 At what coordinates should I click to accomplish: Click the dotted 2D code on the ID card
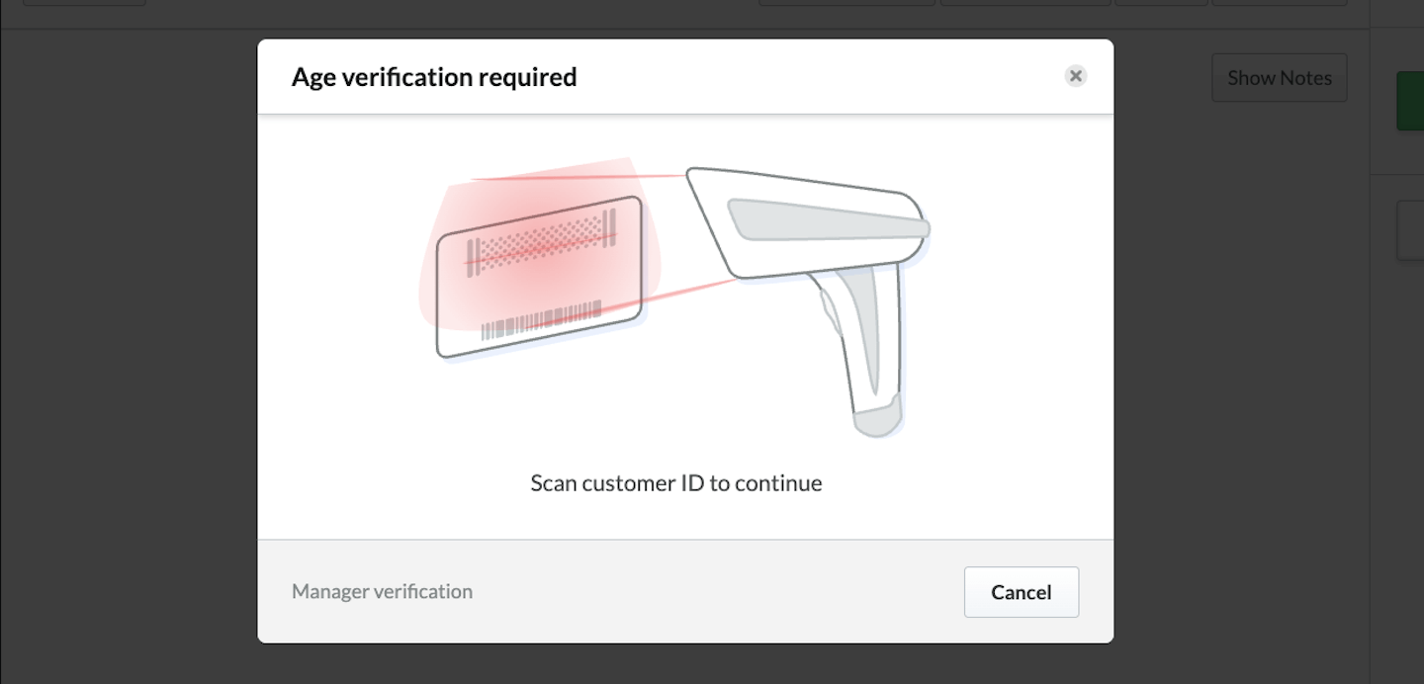point(540,242)
